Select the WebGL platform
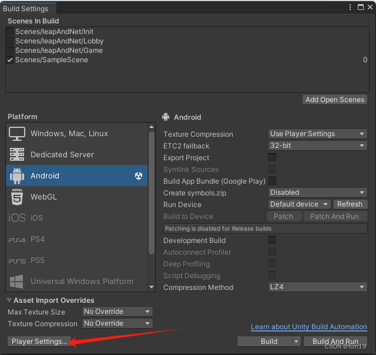 click(x=77, y=197)
